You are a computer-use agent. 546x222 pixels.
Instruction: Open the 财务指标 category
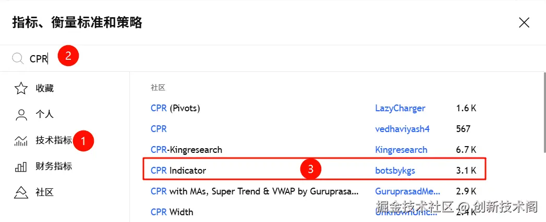point(54,166)
